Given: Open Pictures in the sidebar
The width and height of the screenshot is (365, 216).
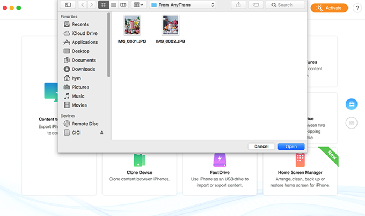Looking at the screenshot, I should pos(80,87).
